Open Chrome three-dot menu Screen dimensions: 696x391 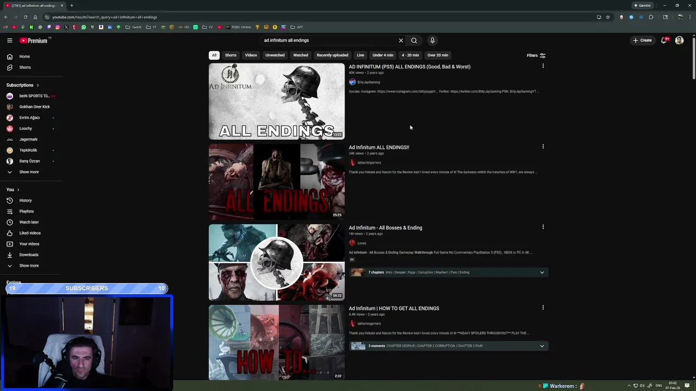coord(689,17)
